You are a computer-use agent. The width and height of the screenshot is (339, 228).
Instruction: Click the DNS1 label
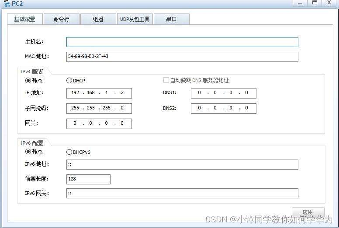point(169,93)
